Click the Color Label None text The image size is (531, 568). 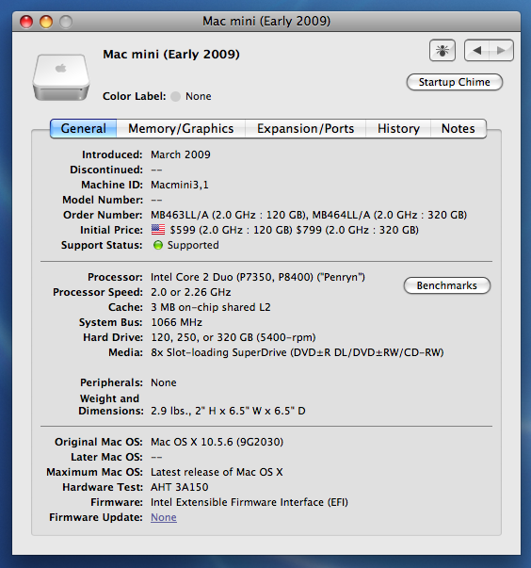click(x=199, y=96)
